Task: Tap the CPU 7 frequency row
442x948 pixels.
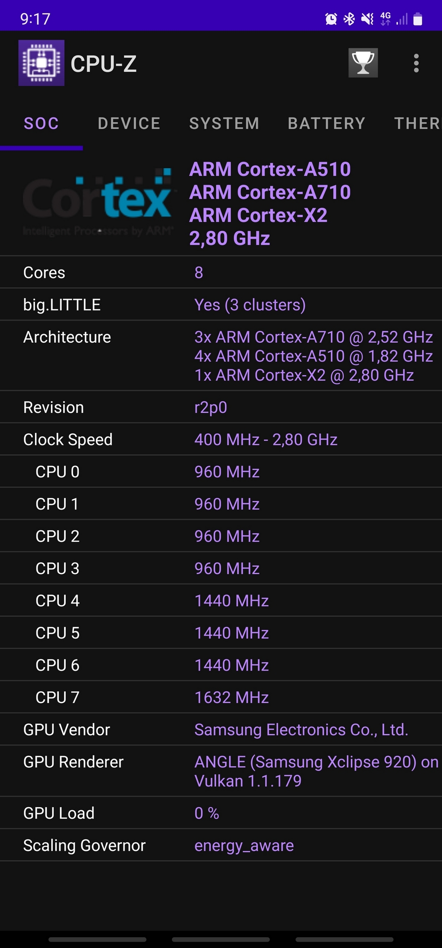Action: [x=221, y=697]
